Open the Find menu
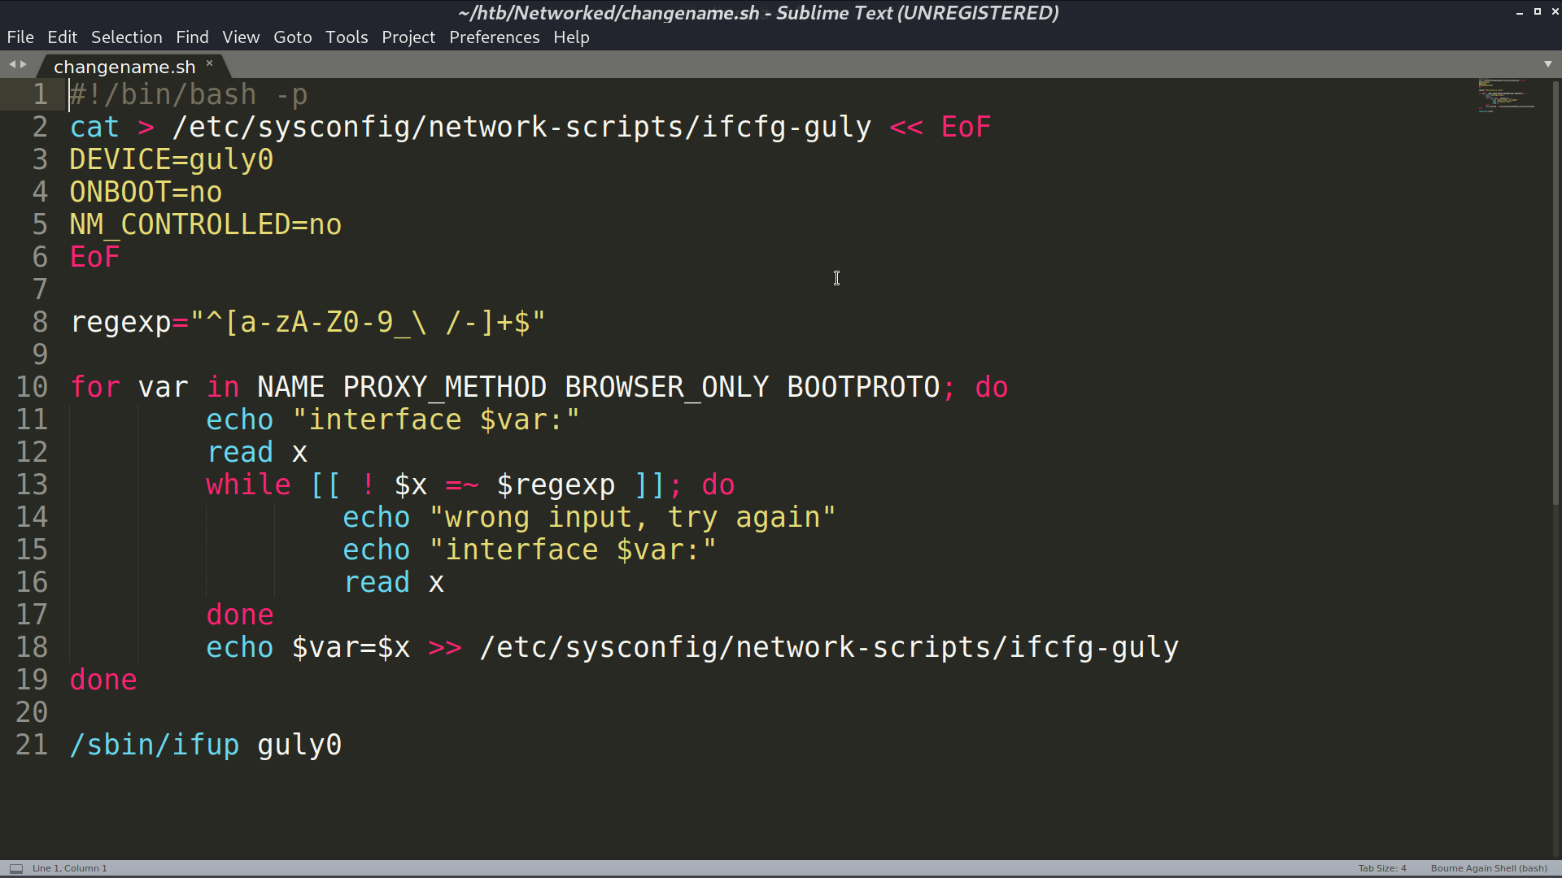 click(192, 37)
